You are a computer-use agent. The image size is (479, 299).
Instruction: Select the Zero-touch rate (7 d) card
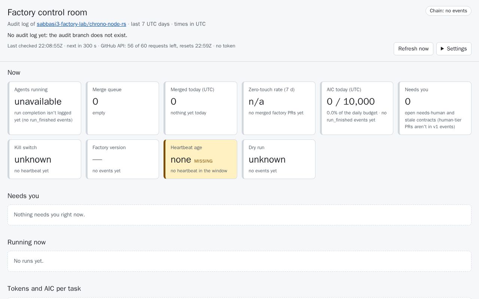point(278,108)
